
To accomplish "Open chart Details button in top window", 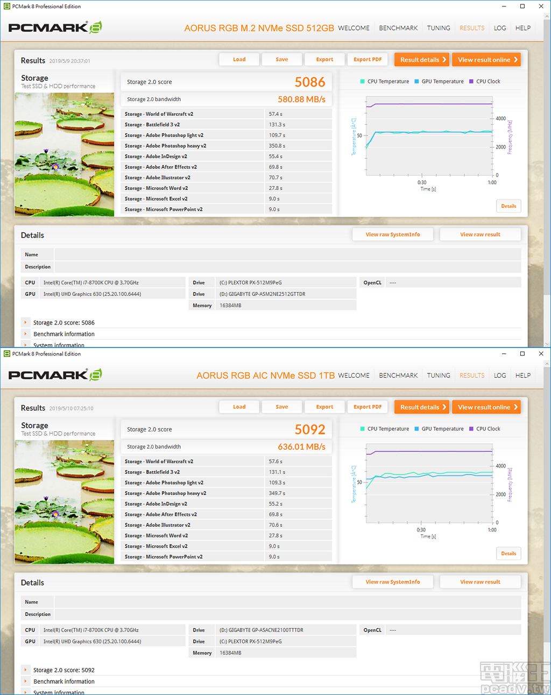I will pyautogui.click(x=508, y=206).
